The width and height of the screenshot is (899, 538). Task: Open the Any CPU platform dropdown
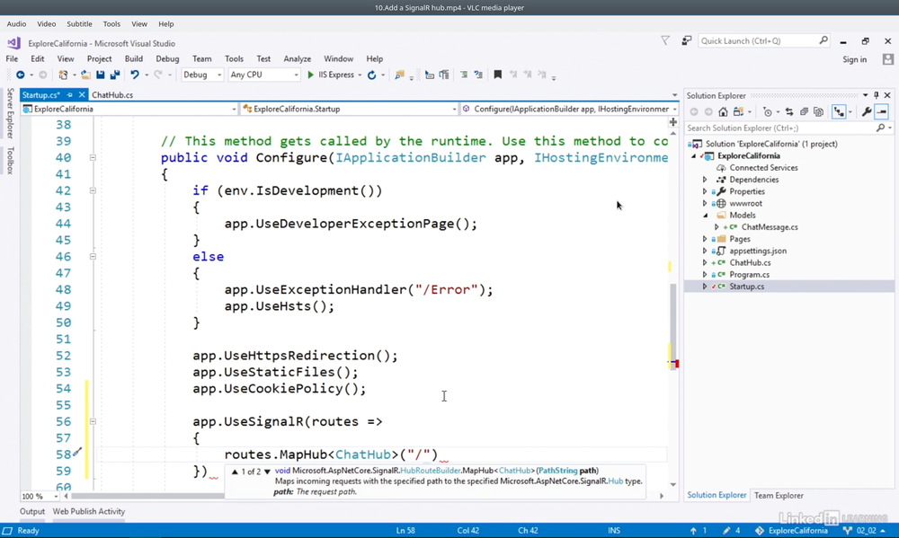click(264, 75)
